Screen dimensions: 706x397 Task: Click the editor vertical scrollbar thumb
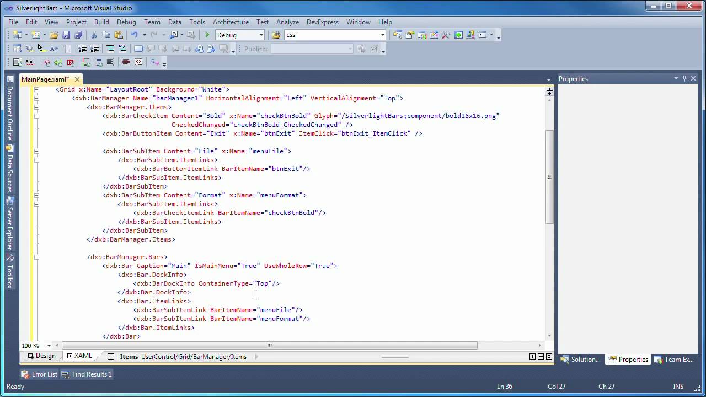(x=549, y=176)
